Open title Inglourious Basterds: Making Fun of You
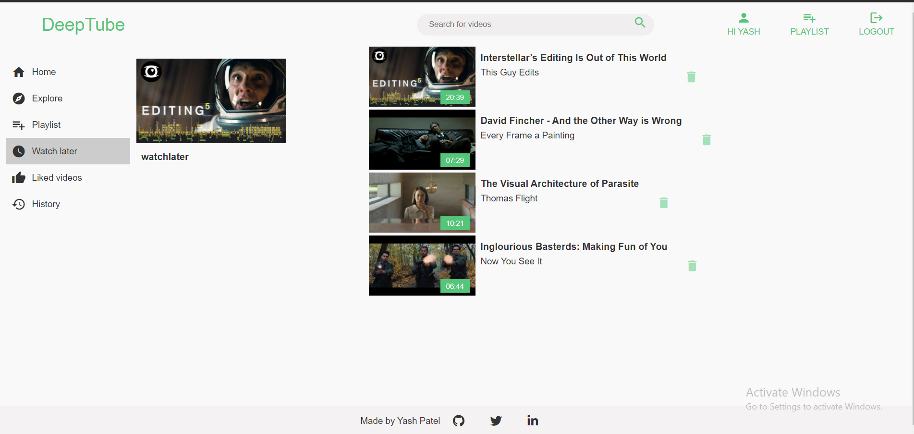This screenshot has width=914, height=434. [574, 247]
